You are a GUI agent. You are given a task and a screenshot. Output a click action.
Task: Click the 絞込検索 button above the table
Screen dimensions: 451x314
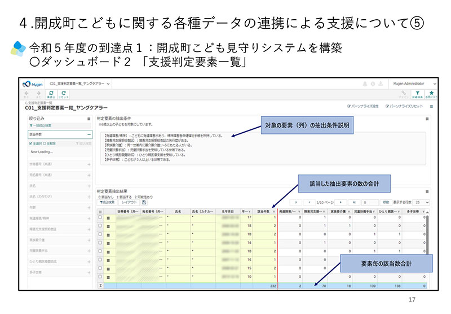click(x=107, y=202)
